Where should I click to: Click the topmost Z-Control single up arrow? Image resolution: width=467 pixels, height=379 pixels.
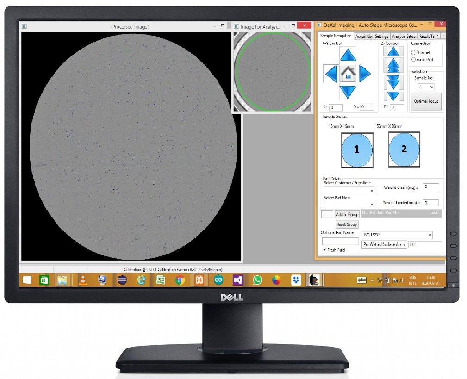pyautogui.click(x=392, y=51)
